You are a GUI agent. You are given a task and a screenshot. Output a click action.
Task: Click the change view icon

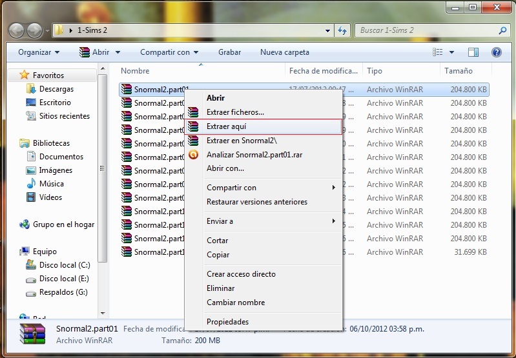(438, 52)
